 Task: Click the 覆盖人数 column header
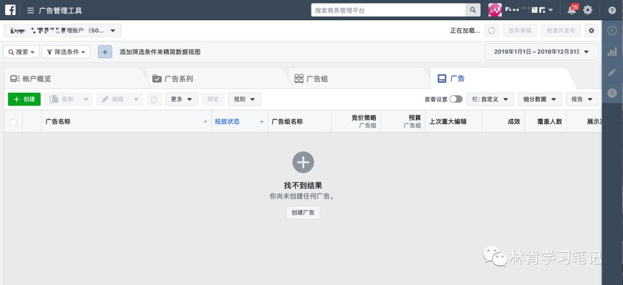coord(546,122)
